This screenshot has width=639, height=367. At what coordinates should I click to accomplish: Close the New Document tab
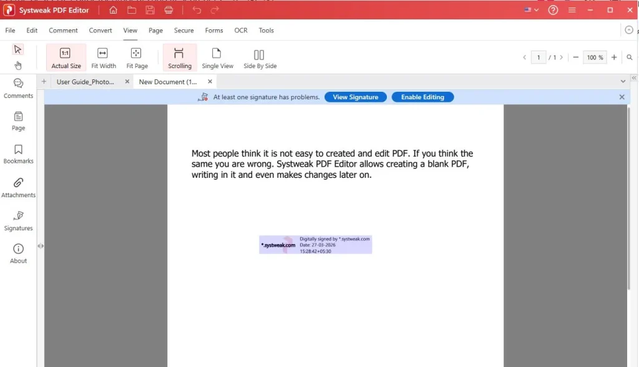[210, 82]
